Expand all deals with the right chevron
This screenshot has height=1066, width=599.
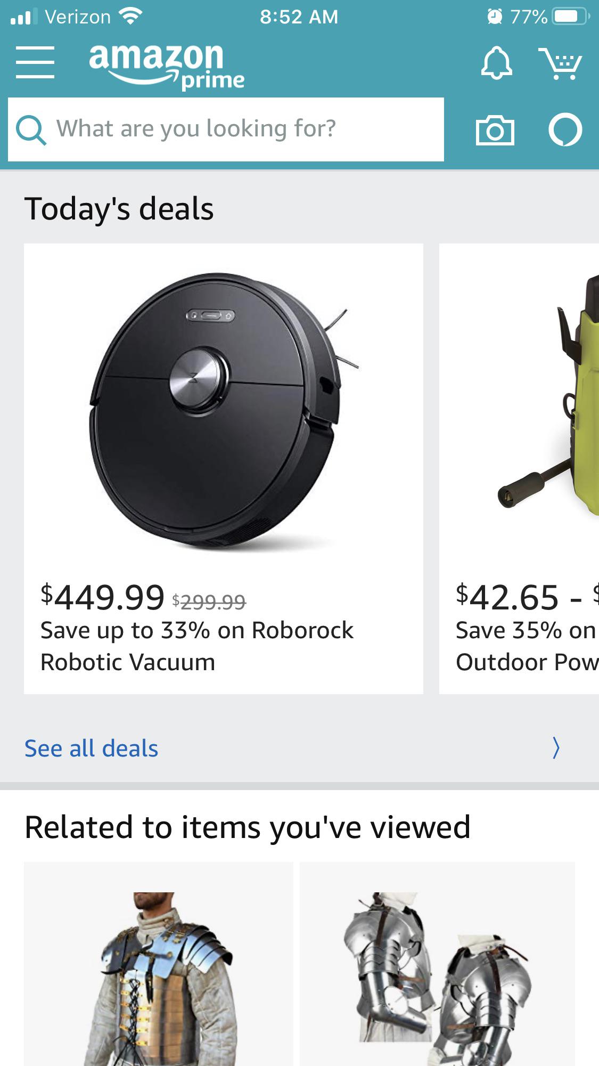click(x=556, y=748)
